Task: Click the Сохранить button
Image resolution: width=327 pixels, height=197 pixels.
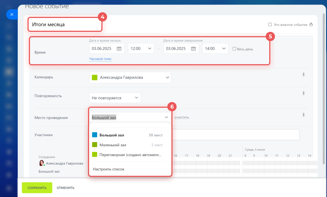Action: coord(37,188)
